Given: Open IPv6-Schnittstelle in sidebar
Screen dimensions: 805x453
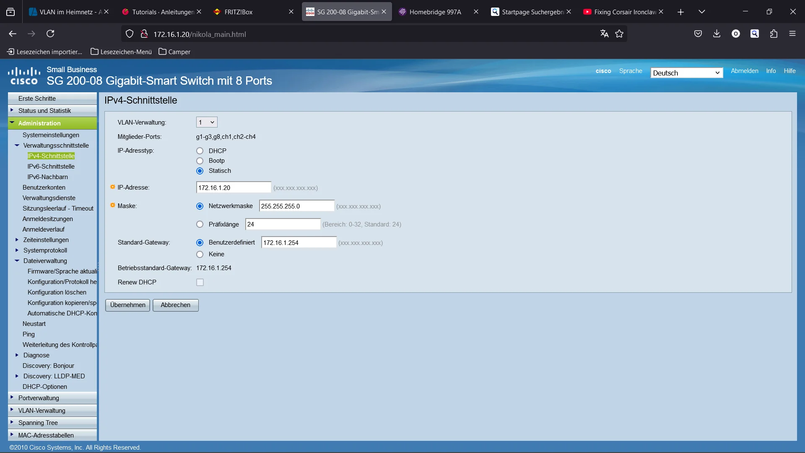Looking at the screenshot, I should 51,167.
